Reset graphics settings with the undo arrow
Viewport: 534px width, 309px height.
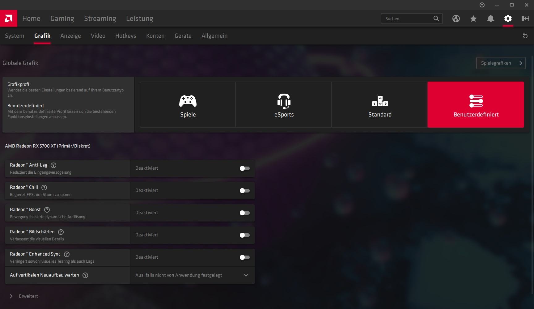click(x=525, y=36)
